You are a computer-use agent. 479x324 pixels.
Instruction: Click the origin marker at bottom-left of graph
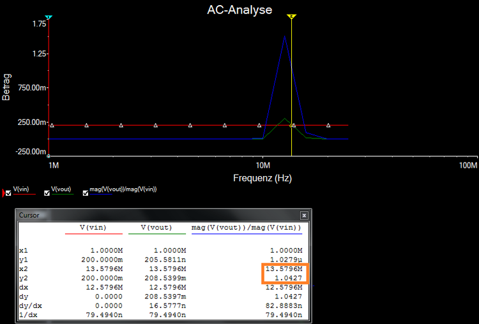(x=49, y=156)
